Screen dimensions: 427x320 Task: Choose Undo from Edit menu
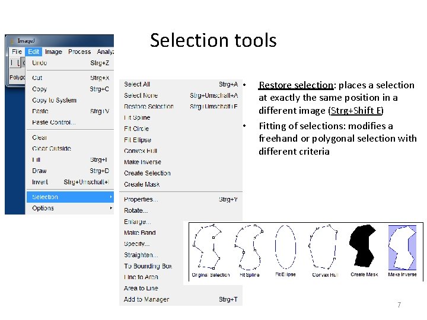tap(70, 63)
